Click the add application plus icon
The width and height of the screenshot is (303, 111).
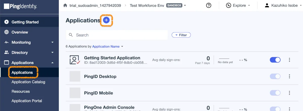[x=106, y=21]
